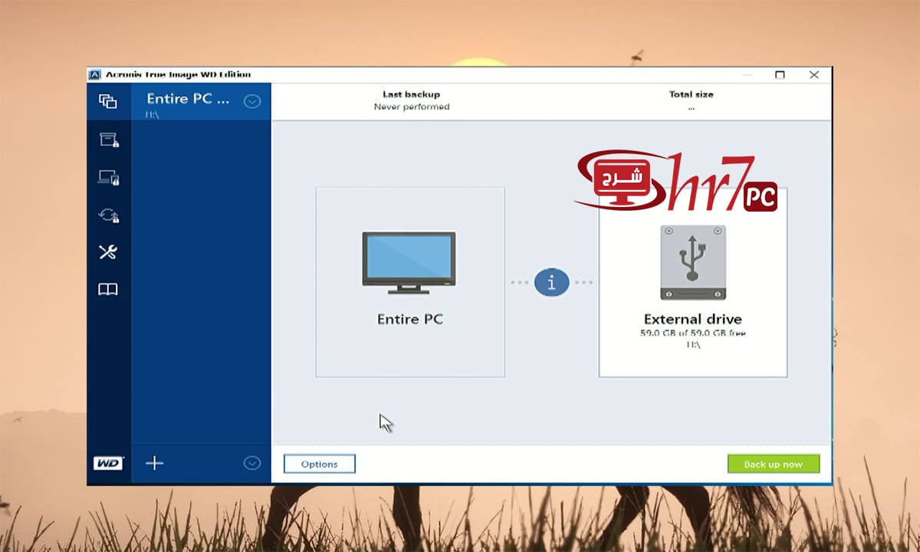Open the Archive section icon

108,140
